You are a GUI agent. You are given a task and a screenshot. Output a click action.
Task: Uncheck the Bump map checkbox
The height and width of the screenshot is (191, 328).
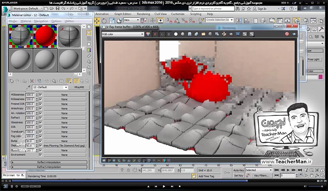[41, 141]
